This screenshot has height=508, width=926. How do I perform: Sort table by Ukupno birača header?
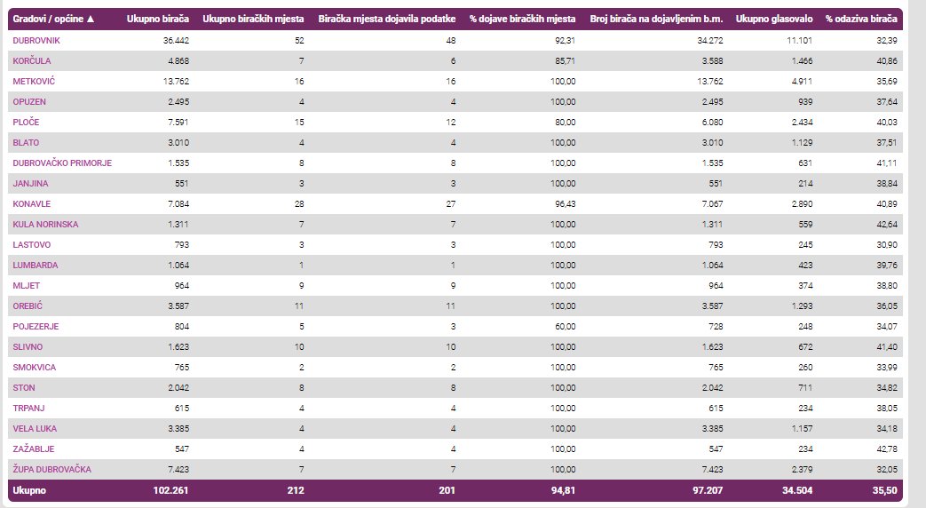[157, 19]
